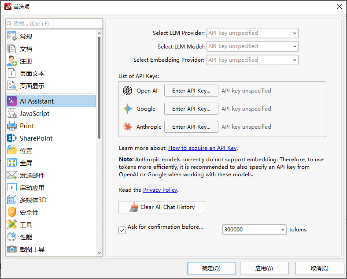This screenshot has height=279, width=347.
Task: Open the 300000 tokens dropdown
Action: click(x=254, y=230)
